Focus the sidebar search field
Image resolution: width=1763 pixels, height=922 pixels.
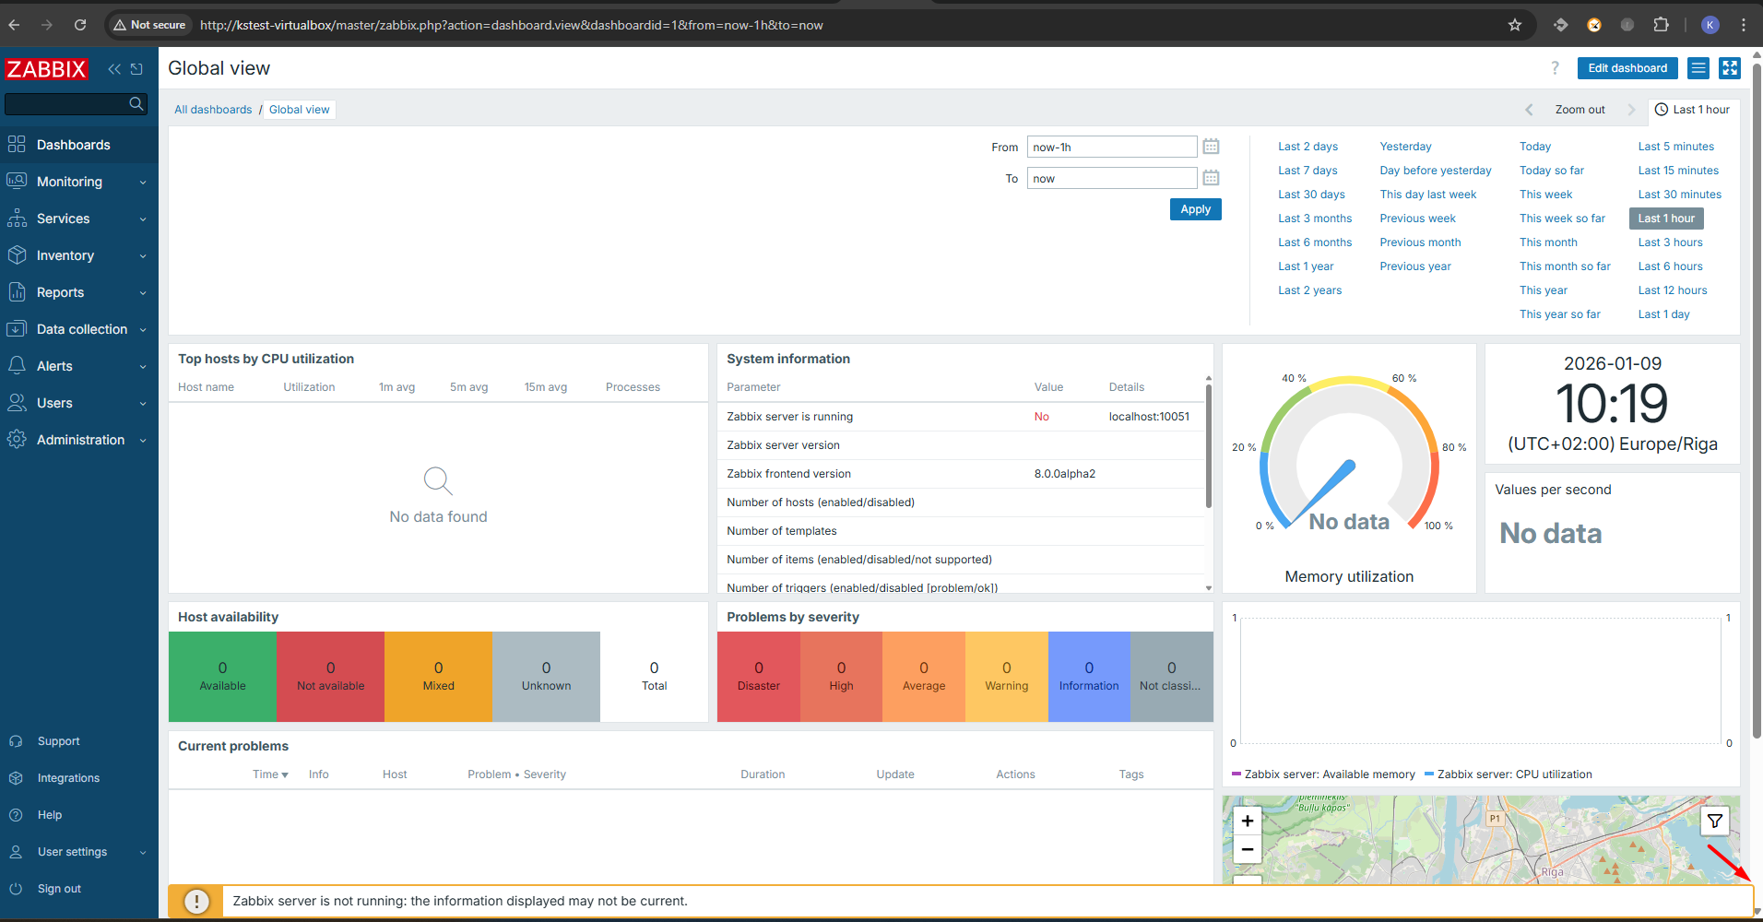pyautogui.click(x=66, y=103)
